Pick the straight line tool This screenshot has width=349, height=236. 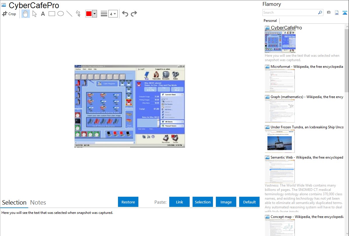pos(69,14)
